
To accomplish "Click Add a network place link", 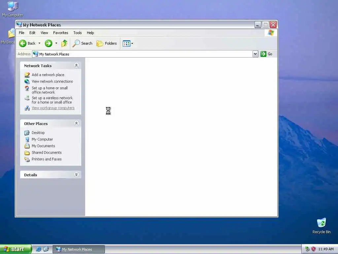I will coord(48,75).
